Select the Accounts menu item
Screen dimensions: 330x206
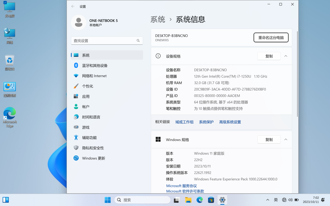pyautogui.click(x=86, y=107)
